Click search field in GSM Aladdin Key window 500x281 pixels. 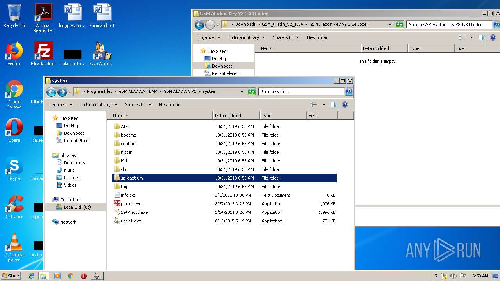(449, 25)
